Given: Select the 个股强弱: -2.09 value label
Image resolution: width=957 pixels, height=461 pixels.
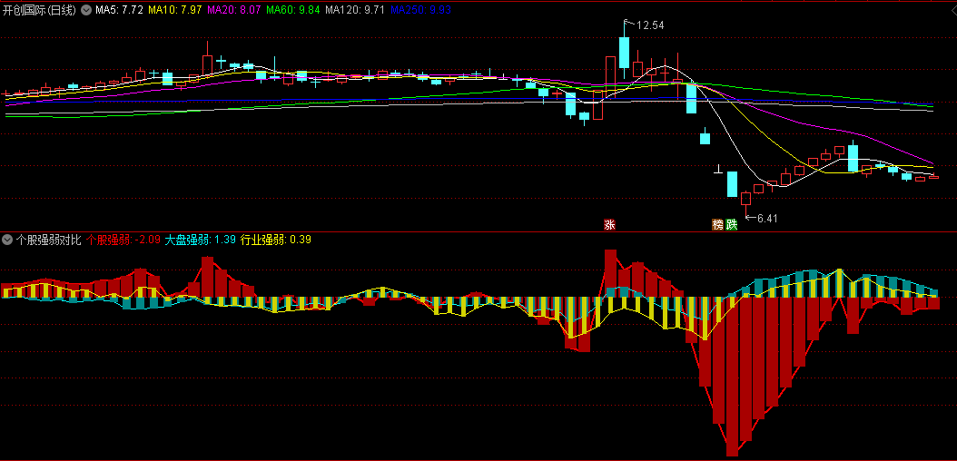Looking at the screenshot, I should pos(123,240).
